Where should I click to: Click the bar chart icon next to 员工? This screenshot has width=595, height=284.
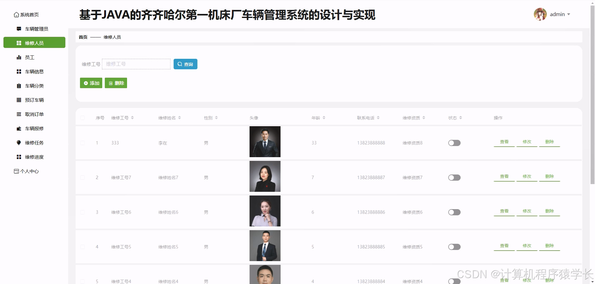(19, 57)
